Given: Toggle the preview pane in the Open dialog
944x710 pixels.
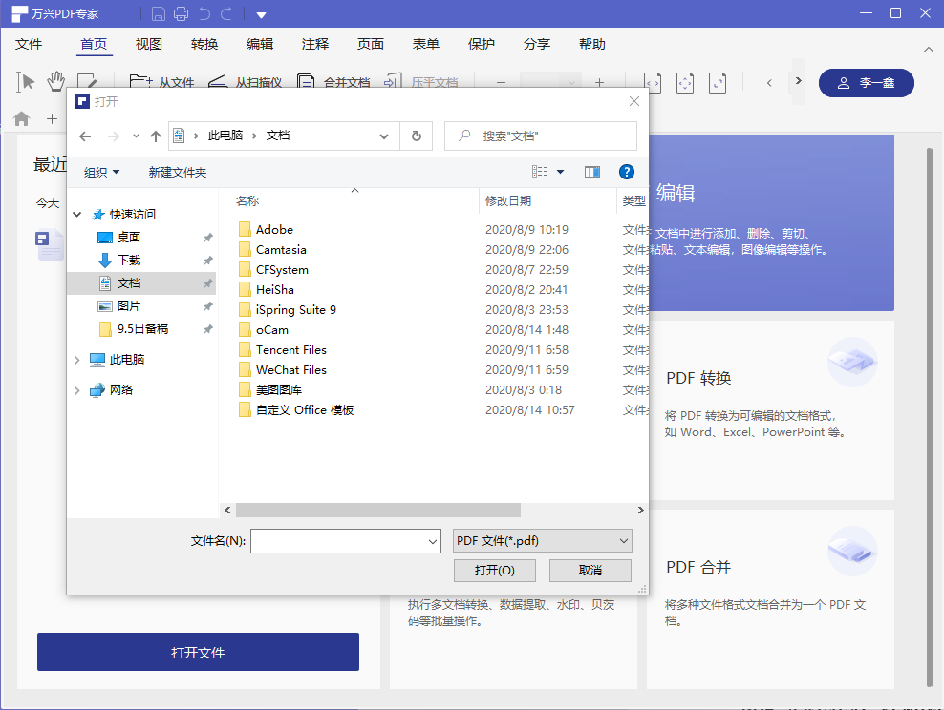Looking at the screenshot, I should [591, 172].
